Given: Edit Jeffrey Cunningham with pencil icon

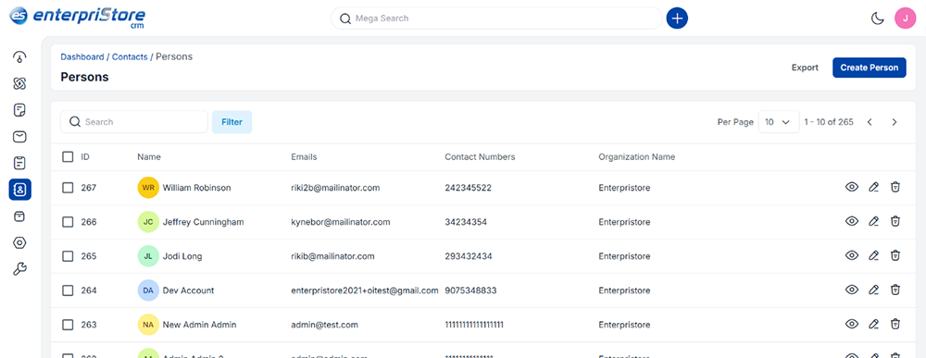Looking at the screenshot, I should coord(873,222).
